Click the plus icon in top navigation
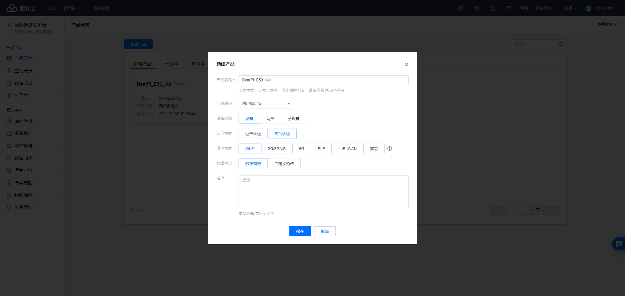The height and width of the screenshot is (296, 625). (x=121, y=8)
